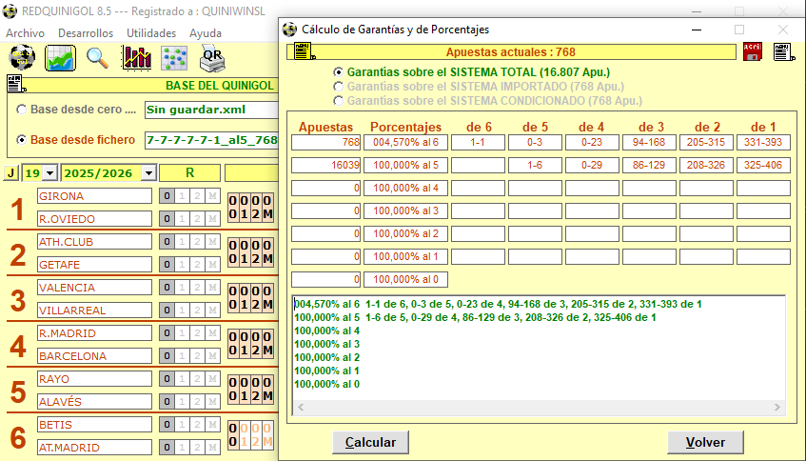The image size is (806, 461).
Task: Click the 0000/012M grid for match 5
Action: click(x=250, y=390)
